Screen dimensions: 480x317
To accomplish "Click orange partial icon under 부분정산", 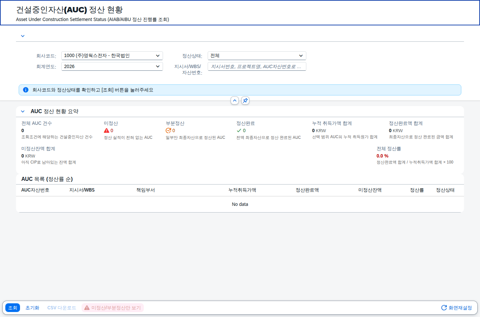I will click(x=168, y=130).
